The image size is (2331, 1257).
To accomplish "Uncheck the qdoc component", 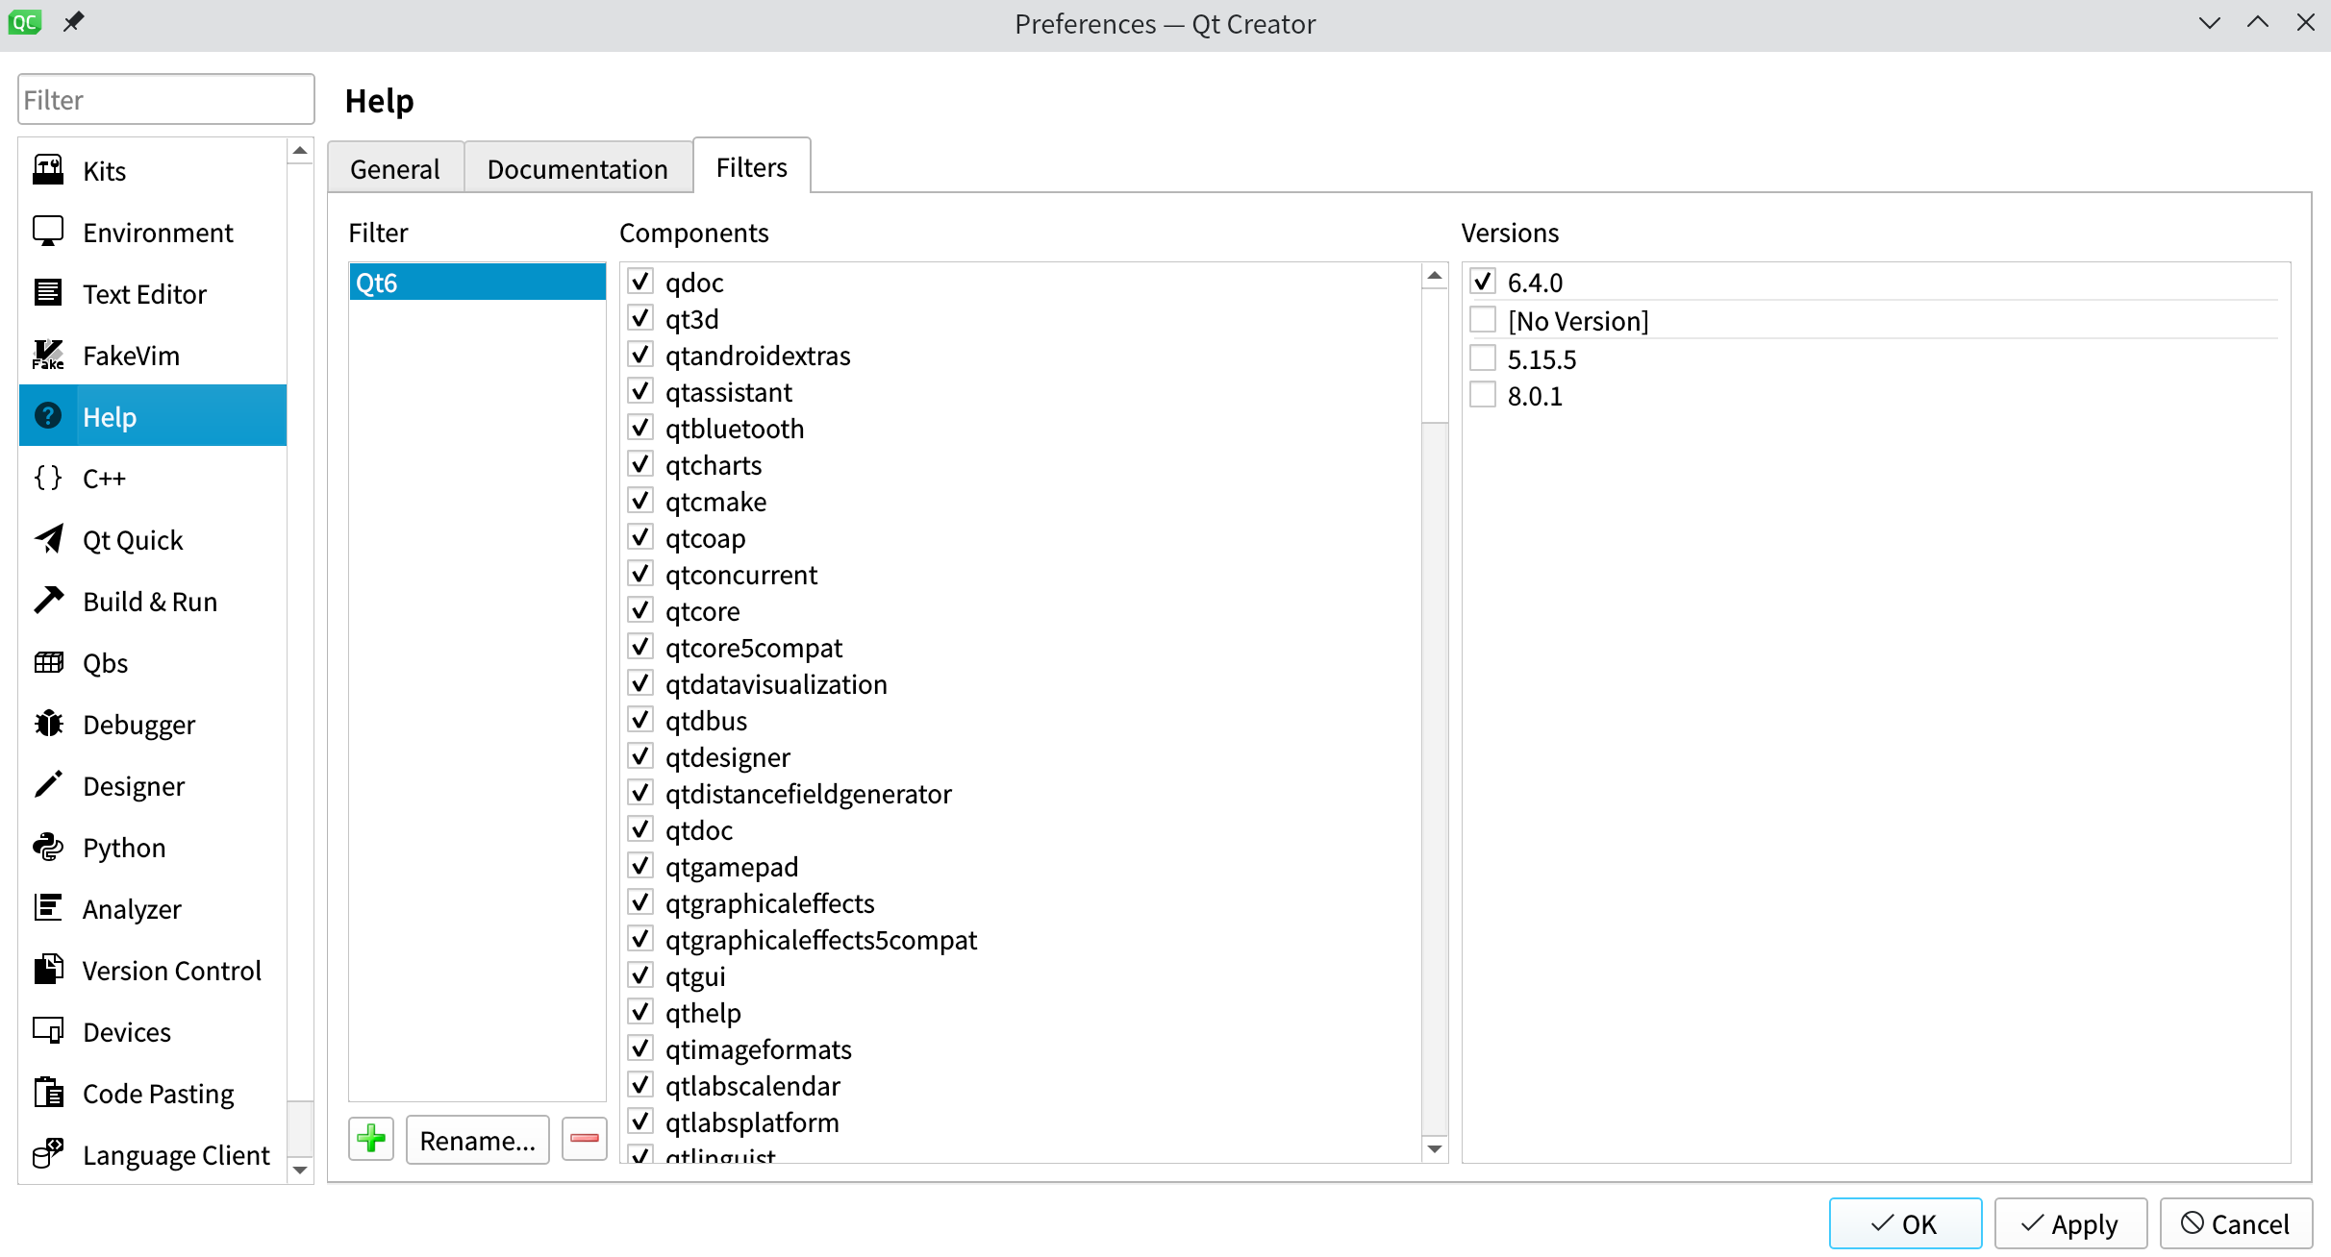I will pos(640,282).
